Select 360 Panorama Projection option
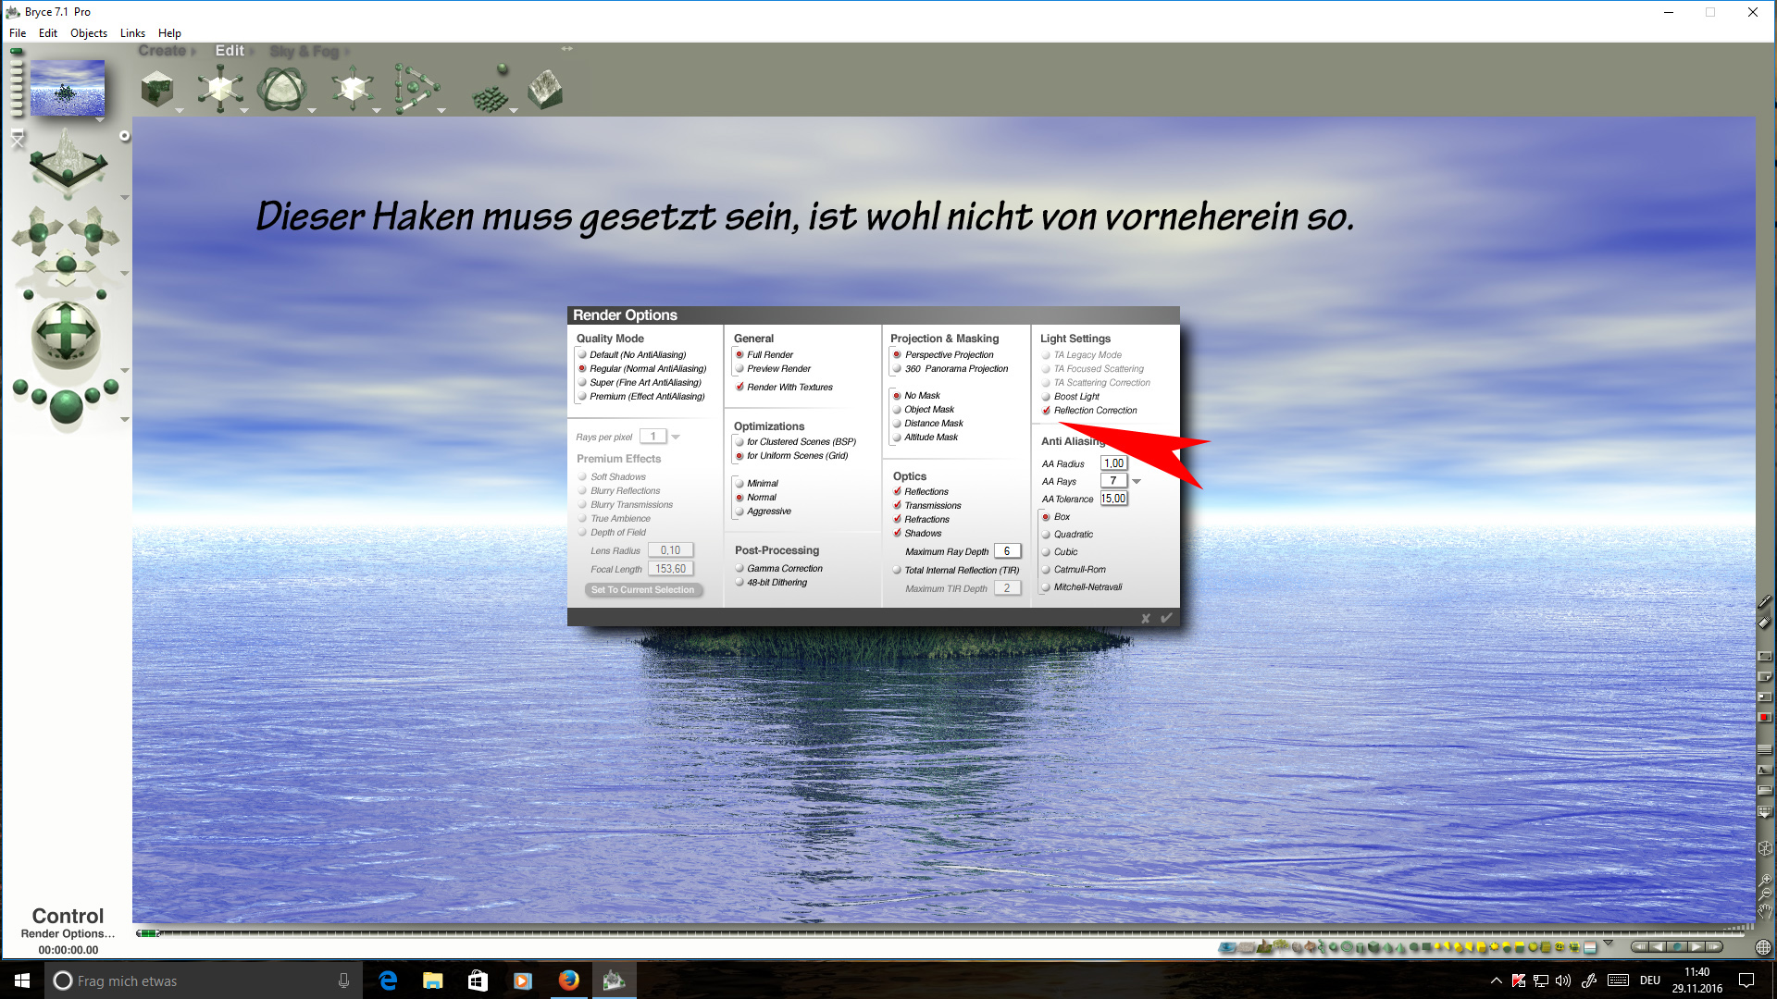 897,369
